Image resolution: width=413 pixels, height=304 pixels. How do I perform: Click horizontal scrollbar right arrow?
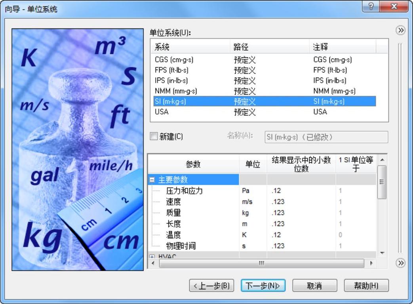(x=372, y=263)
